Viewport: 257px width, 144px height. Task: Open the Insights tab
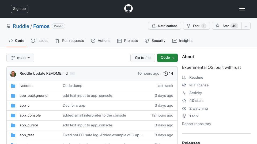pos(182,41)
